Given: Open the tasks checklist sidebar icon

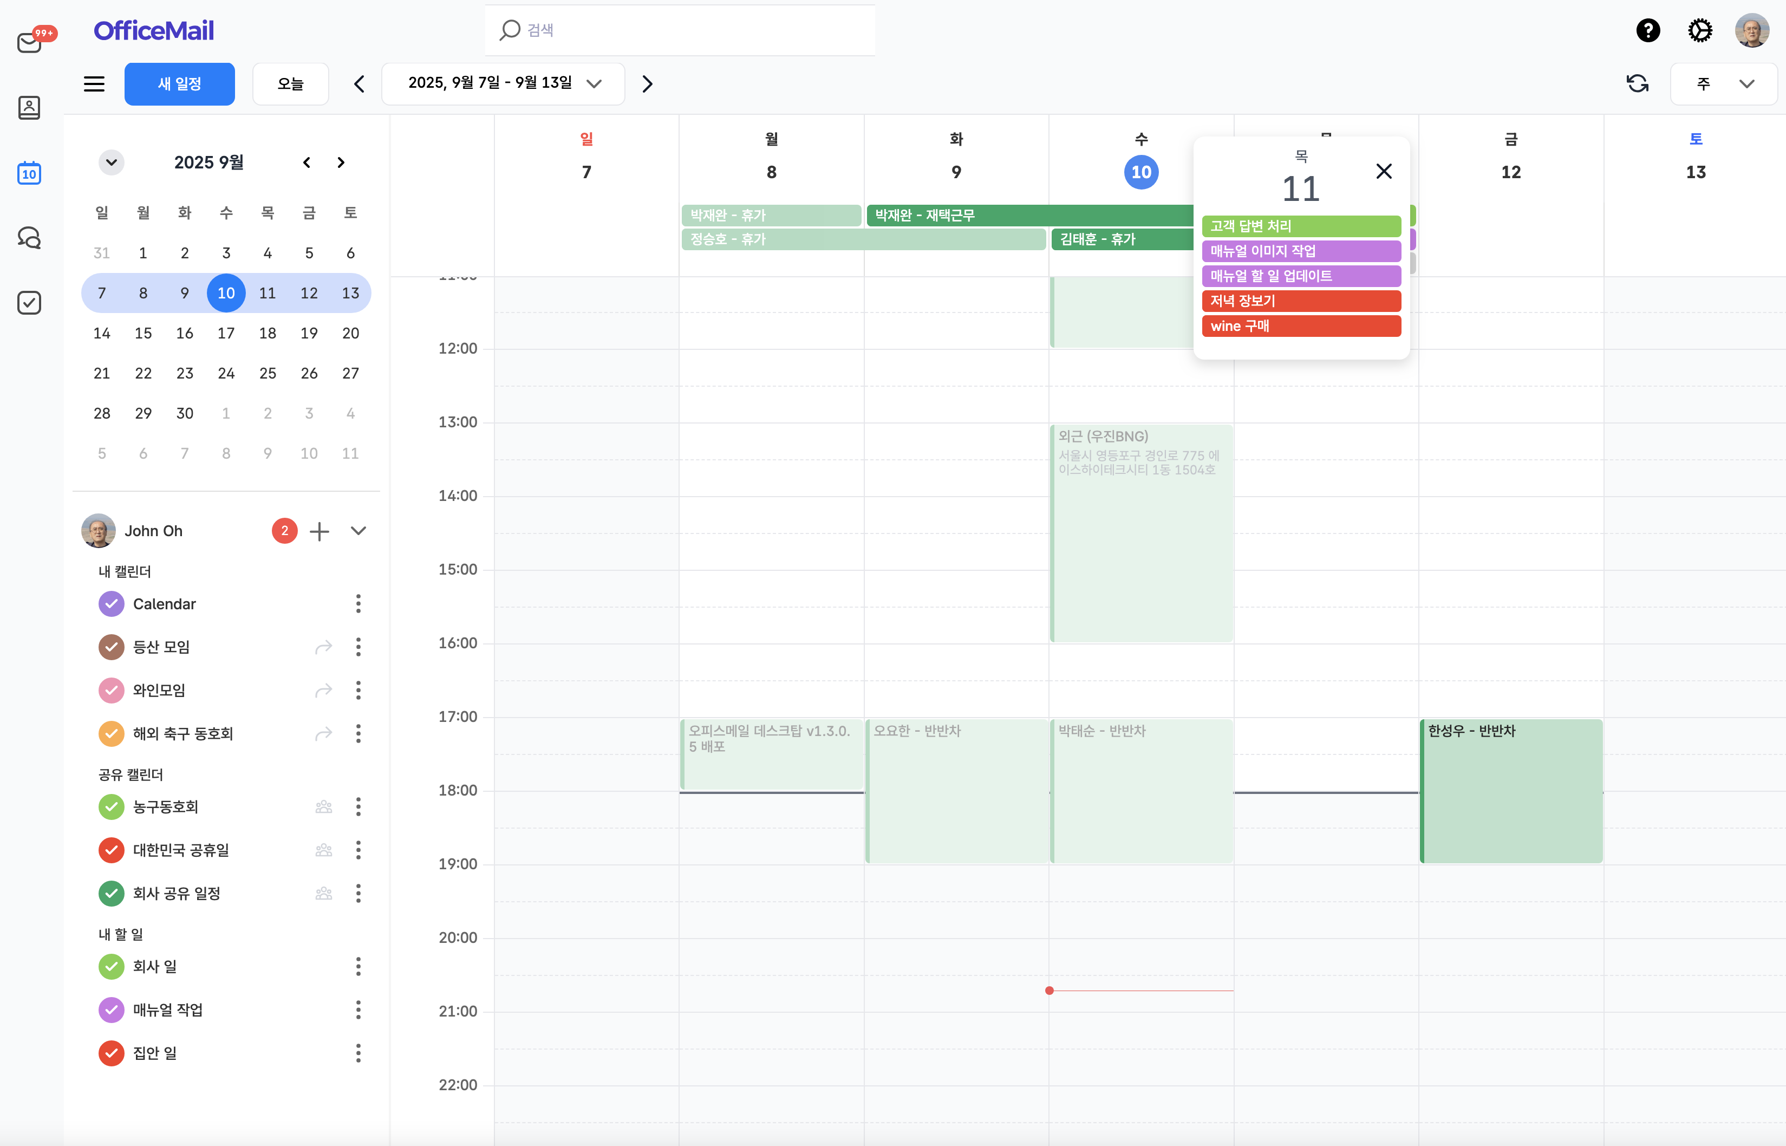Looking at the screenshot, I should click(29, 303).
